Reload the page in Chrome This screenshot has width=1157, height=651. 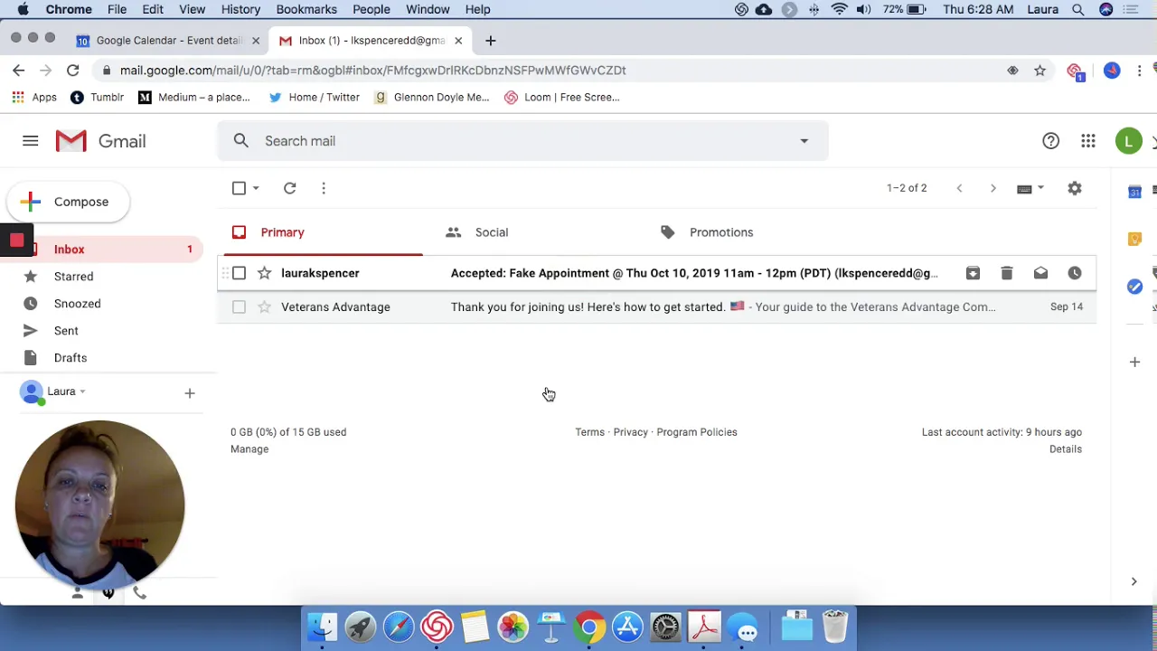coord(73,71)
